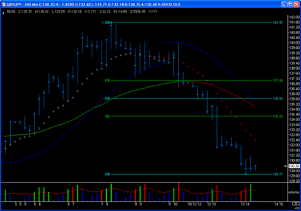This screenshot has width=301, height=211.
Task: Maximize the GBP/JPY chart window
Action: click(290, 4)
